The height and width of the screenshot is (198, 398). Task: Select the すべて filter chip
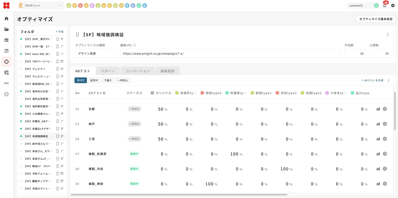81,80
